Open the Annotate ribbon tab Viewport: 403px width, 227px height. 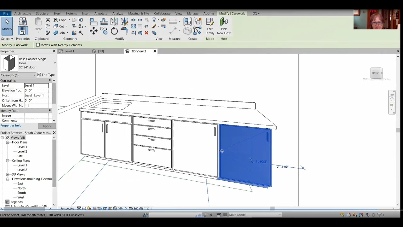coord(101,14)
